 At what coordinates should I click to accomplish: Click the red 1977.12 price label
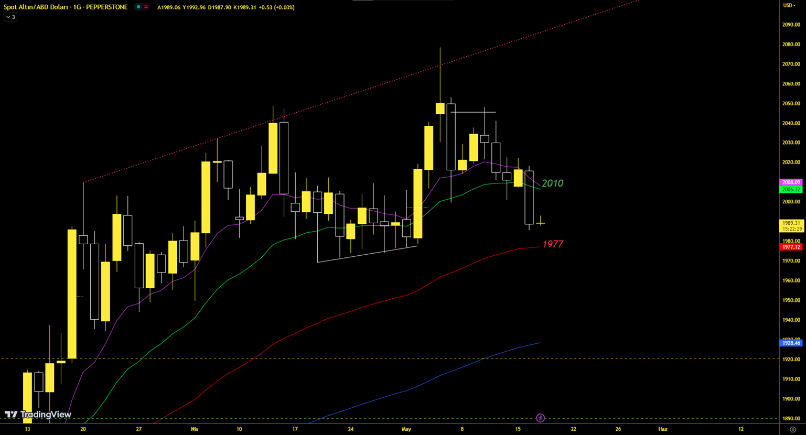[791, 247]
